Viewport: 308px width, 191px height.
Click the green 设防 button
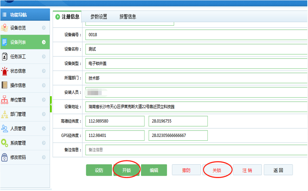(x=99, y=170)
